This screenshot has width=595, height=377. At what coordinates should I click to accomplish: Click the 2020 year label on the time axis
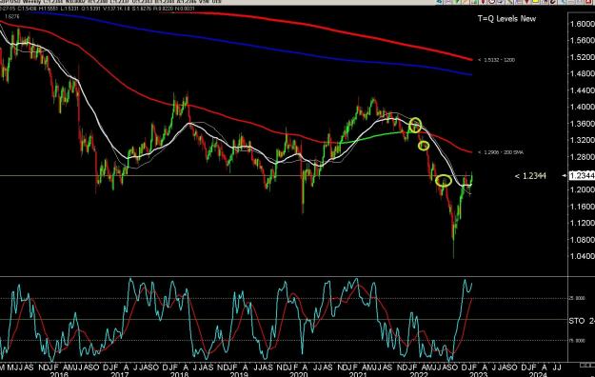pos(299,374)
